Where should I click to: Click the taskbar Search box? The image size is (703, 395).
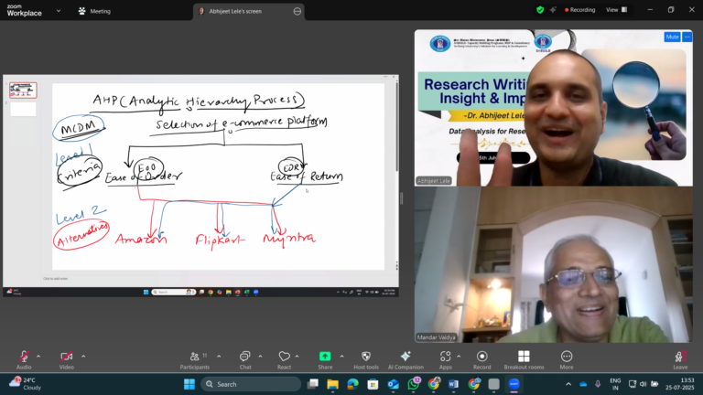(x=251, y=384)
